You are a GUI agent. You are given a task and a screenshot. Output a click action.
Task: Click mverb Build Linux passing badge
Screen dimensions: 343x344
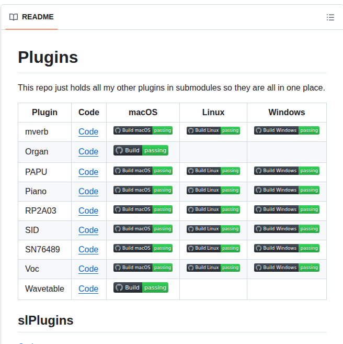click(x=213, y=130)
